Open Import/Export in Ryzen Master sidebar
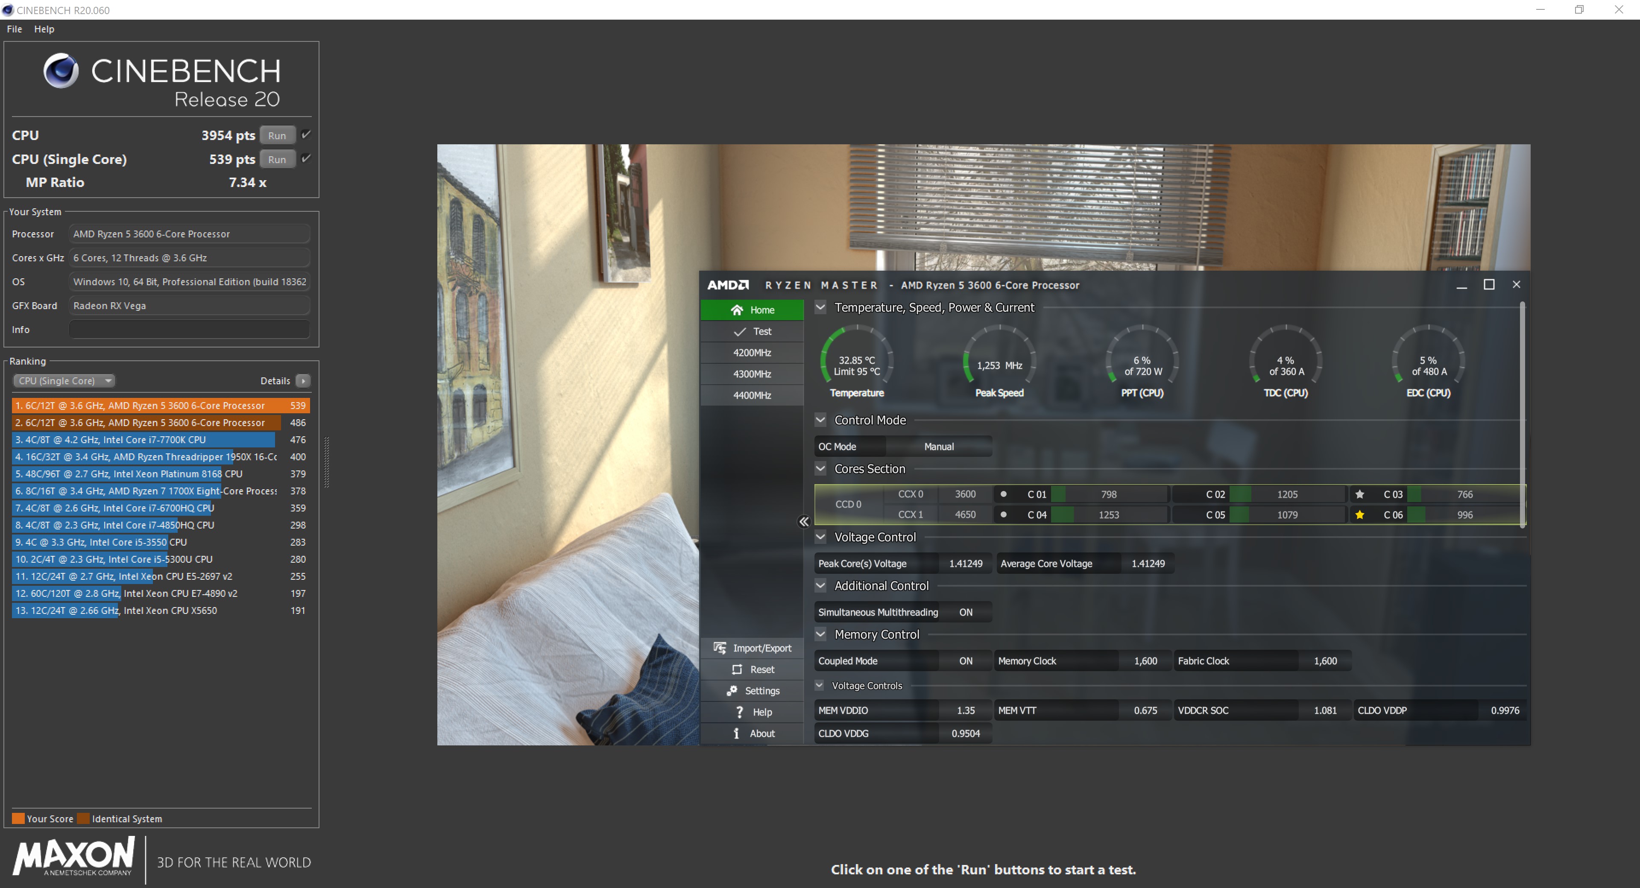The width and height of the screenshot is (1640, 888). pyautogui.click(x=720, y=648)
